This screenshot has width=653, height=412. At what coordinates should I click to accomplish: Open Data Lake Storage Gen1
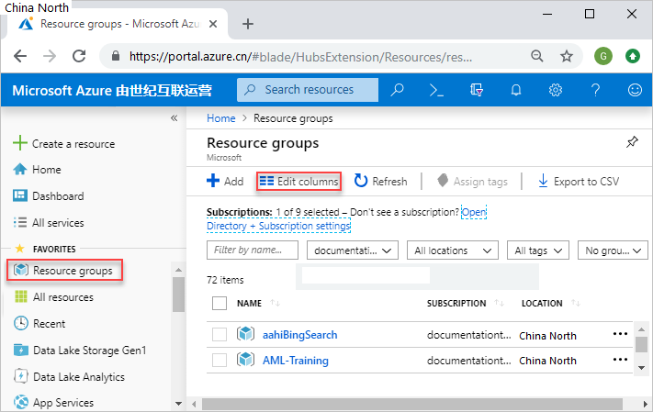pyautogui.click(x=80, y=351)
